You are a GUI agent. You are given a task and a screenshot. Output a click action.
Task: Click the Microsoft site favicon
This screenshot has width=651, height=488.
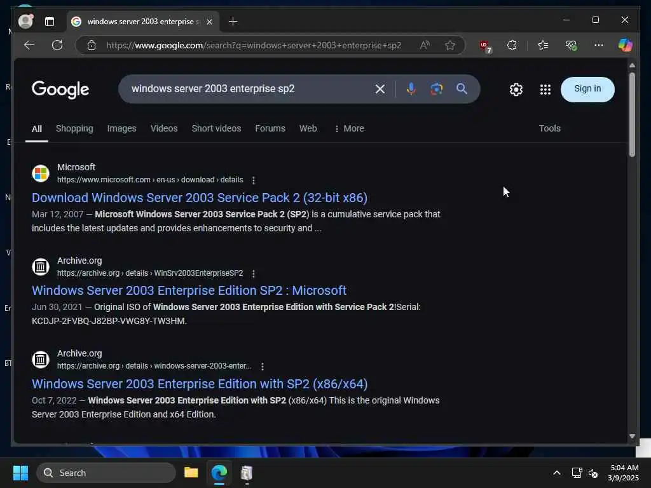click(41, 173)
